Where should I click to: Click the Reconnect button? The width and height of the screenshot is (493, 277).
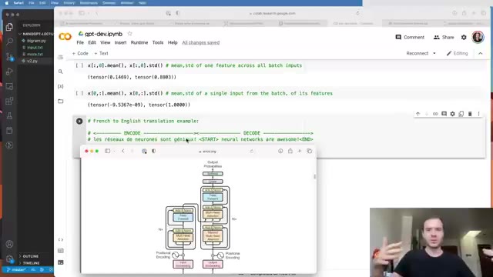[x=418, y=53]
